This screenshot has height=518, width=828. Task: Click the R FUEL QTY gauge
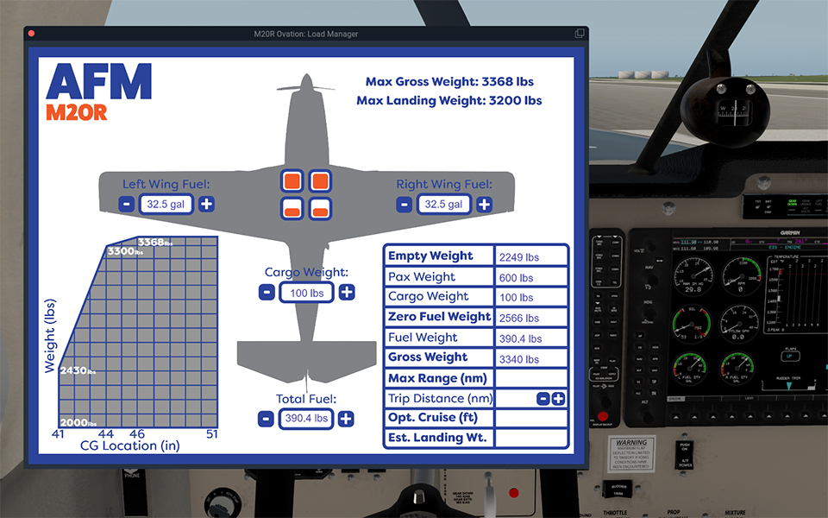(737, 369)
